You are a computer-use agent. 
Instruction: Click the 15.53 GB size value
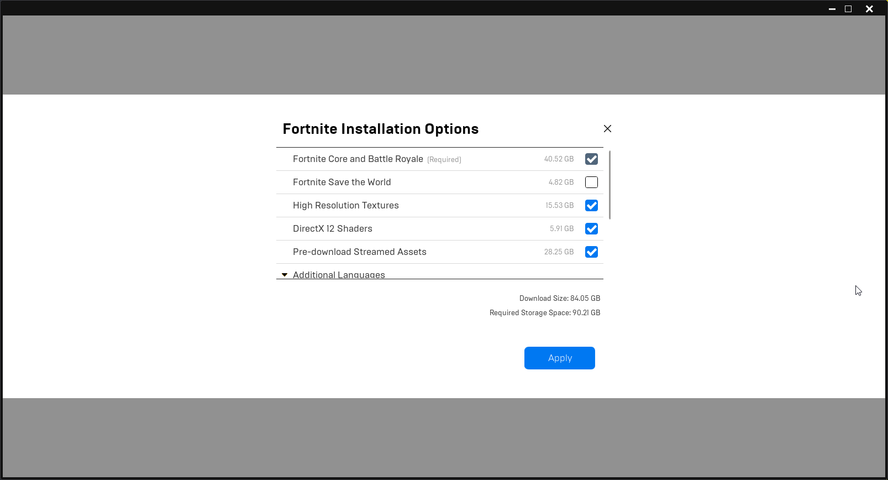559,206
